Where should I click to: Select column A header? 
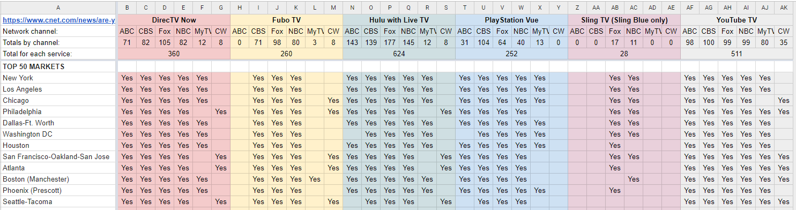click(x=58, y=7)
